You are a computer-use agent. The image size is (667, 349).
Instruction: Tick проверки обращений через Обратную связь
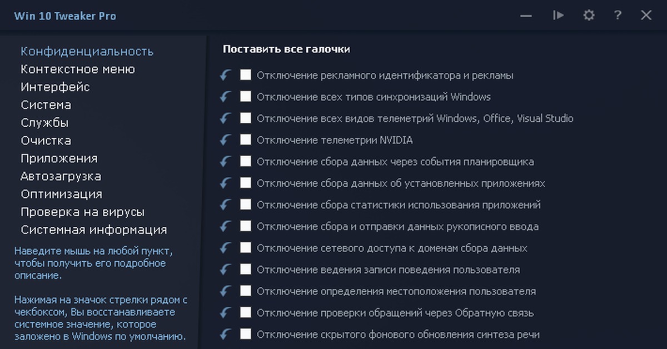click(246, 313)
